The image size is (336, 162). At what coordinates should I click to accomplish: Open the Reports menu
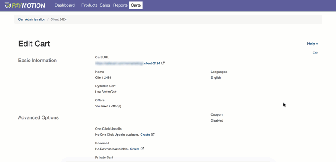pos(121,5)
